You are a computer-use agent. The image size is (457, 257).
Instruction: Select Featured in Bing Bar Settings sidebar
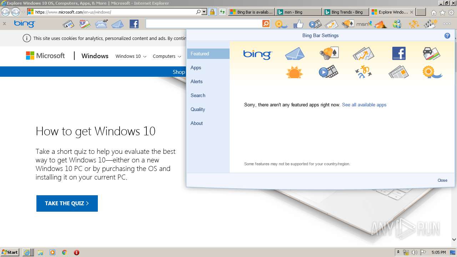pyautogui.click(x=208, y=54)
